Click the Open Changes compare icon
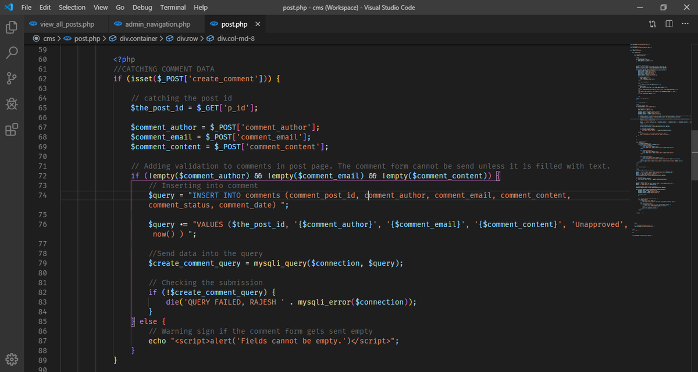The width and height of the screenshot is (698, 372). (652, 24)
